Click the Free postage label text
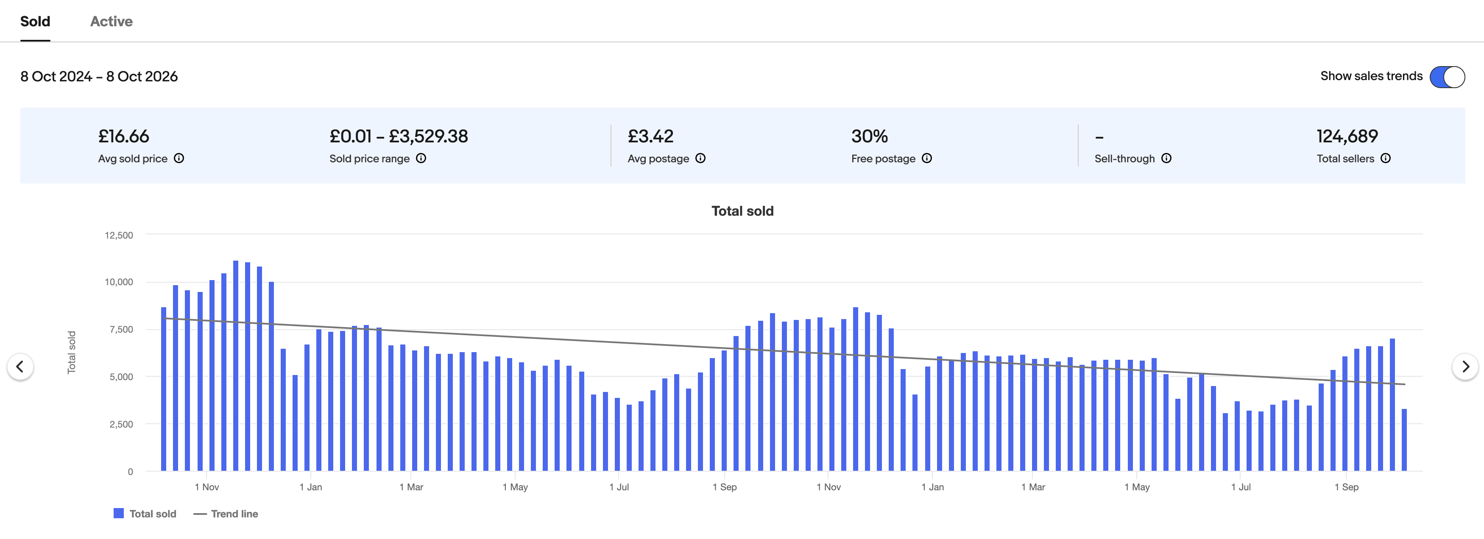 (883, 159)
